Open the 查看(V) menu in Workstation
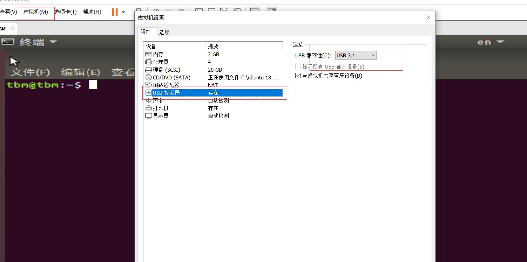This screenshot has width=527, height=262. (x=8, y=12)
